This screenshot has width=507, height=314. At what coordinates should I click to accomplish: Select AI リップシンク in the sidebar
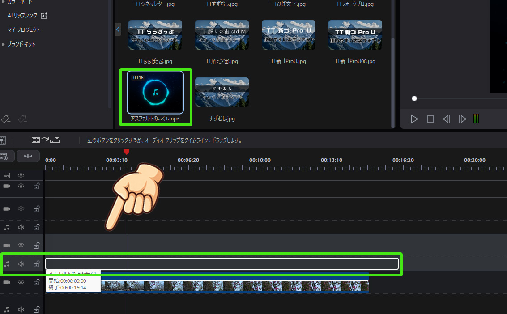(22, 16)
